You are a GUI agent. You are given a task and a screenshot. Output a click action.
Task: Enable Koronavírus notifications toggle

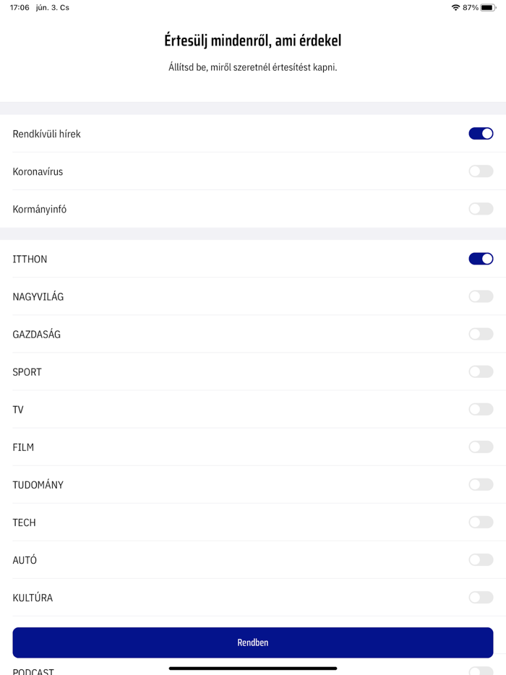[481, 171]
